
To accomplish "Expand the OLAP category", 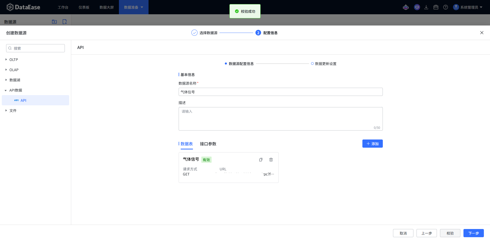I will tap(6, 70).
